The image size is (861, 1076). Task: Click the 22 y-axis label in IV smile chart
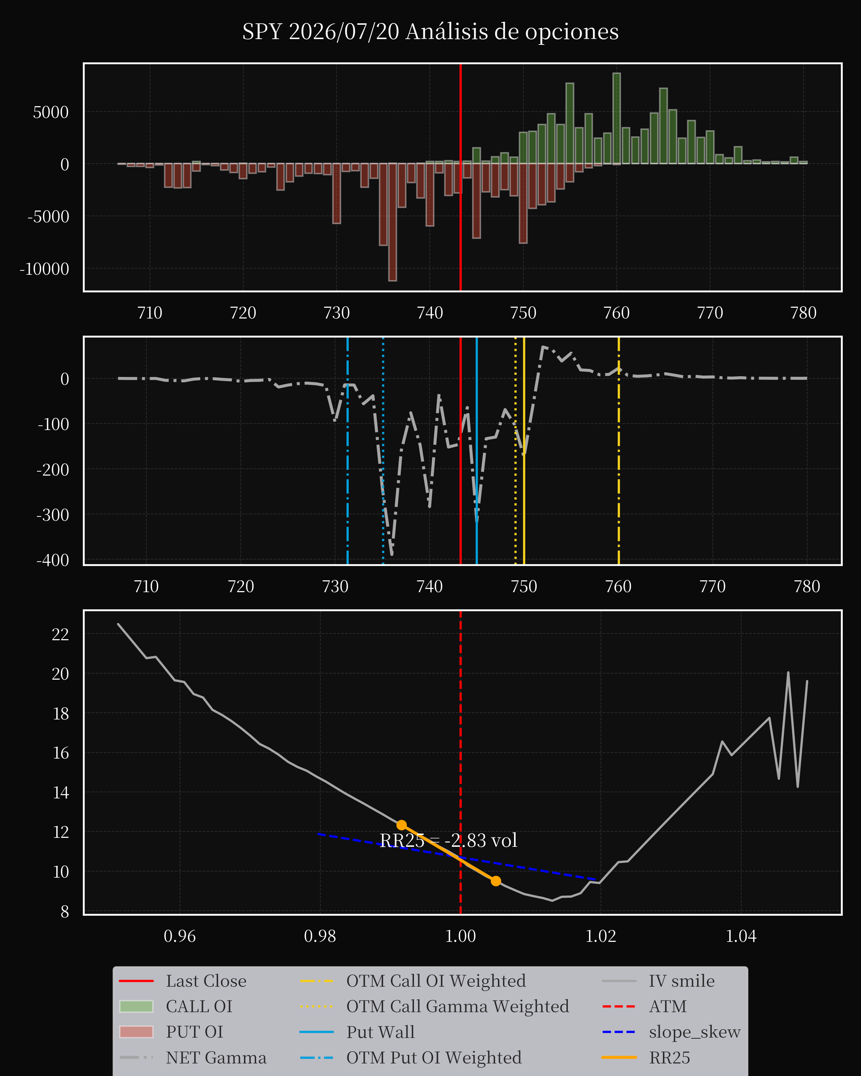(60, 634)
